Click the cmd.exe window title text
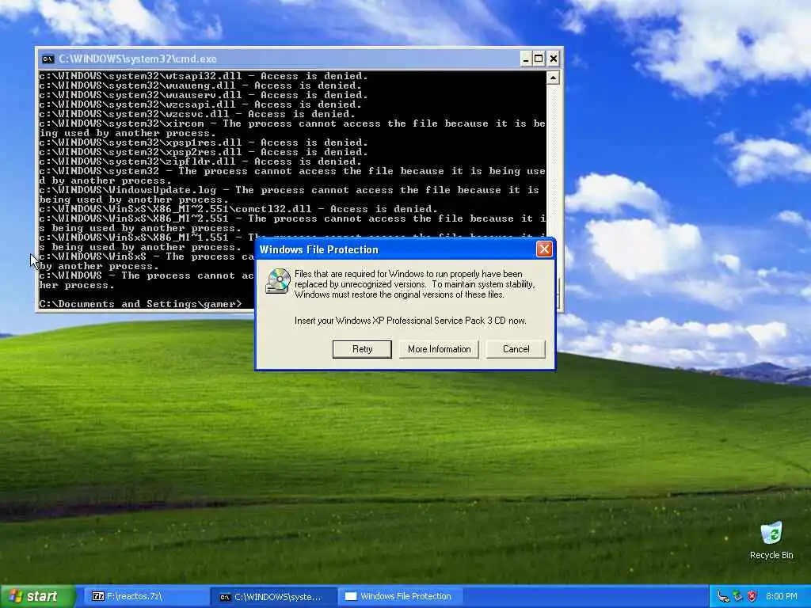Screen dimensions: 811x608 click(138, 59)
